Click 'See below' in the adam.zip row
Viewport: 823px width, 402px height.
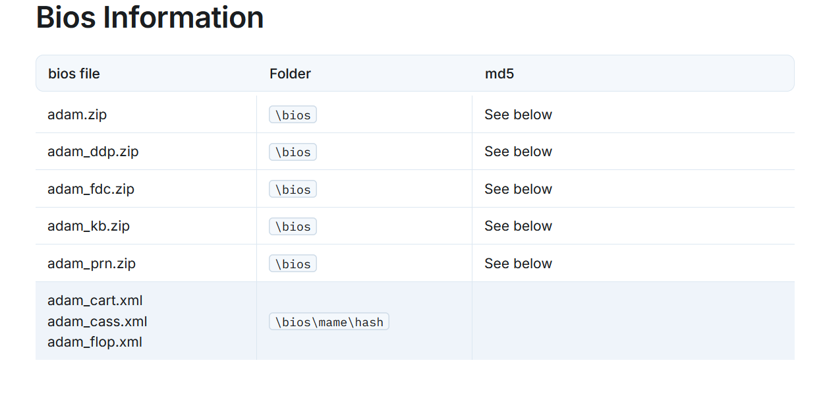point(518,115)
